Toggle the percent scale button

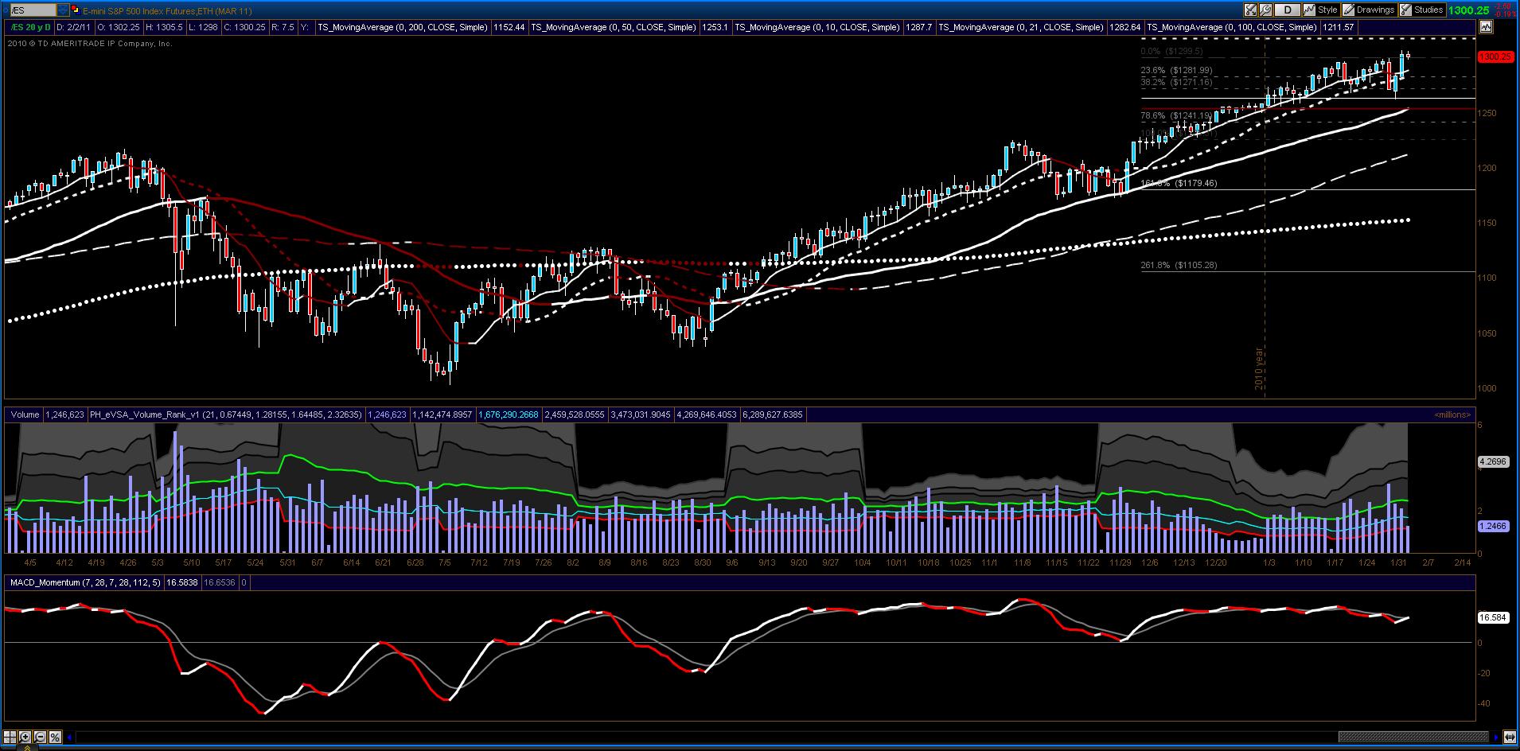click(55, 737)
